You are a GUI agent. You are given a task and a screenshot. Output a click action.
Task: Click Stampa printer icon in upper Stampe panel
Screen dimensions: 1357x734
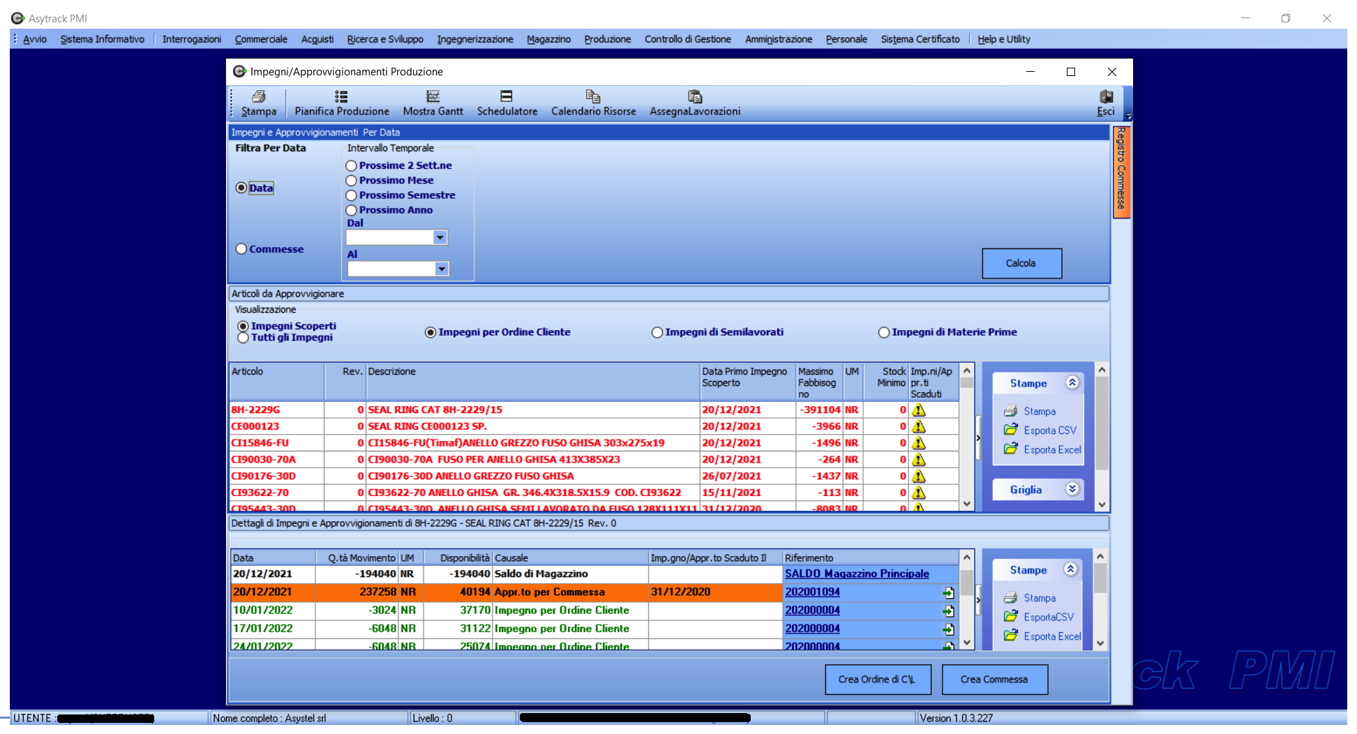(x=1010, y=411)
